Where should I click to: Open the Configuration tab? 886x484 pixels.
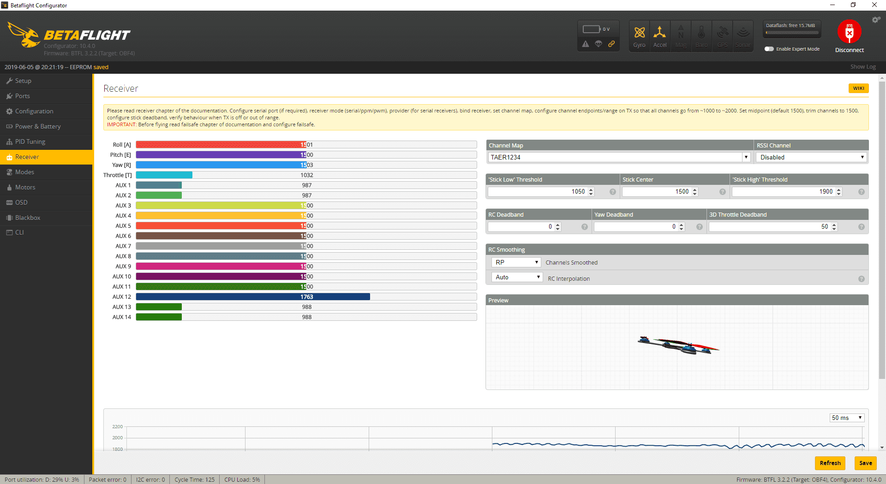tap(46, 111)
